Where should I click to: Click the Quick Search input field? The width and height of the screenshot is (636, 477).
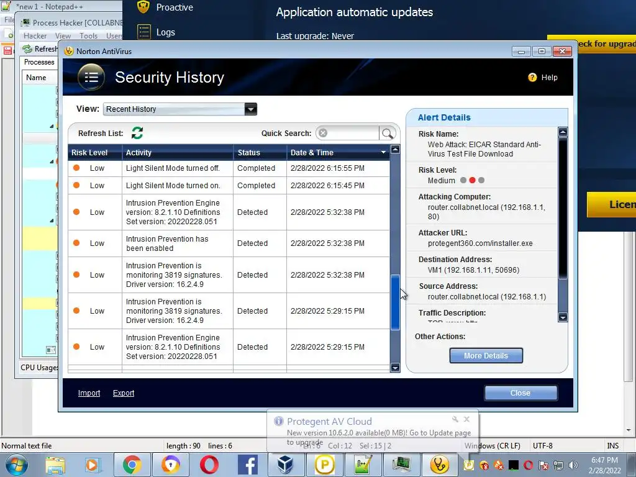(x=352, y=133)
